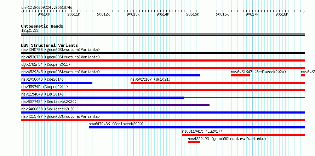Click the purple nsv6577434 variant bar

115,105
